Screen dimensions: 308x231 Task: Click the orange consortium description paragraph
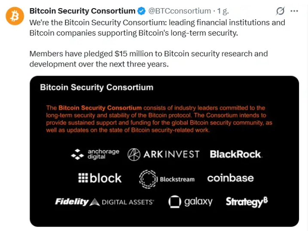(159, 119)
